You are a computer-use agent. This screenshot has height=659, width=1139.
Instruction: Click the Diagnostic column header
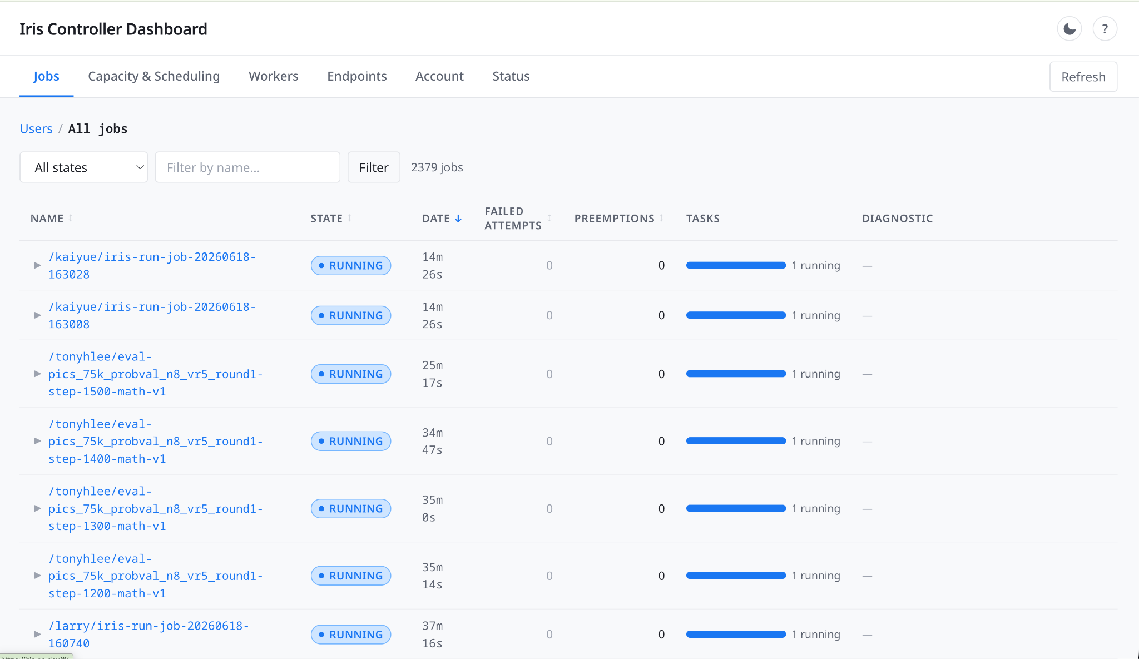pos(897,219)
